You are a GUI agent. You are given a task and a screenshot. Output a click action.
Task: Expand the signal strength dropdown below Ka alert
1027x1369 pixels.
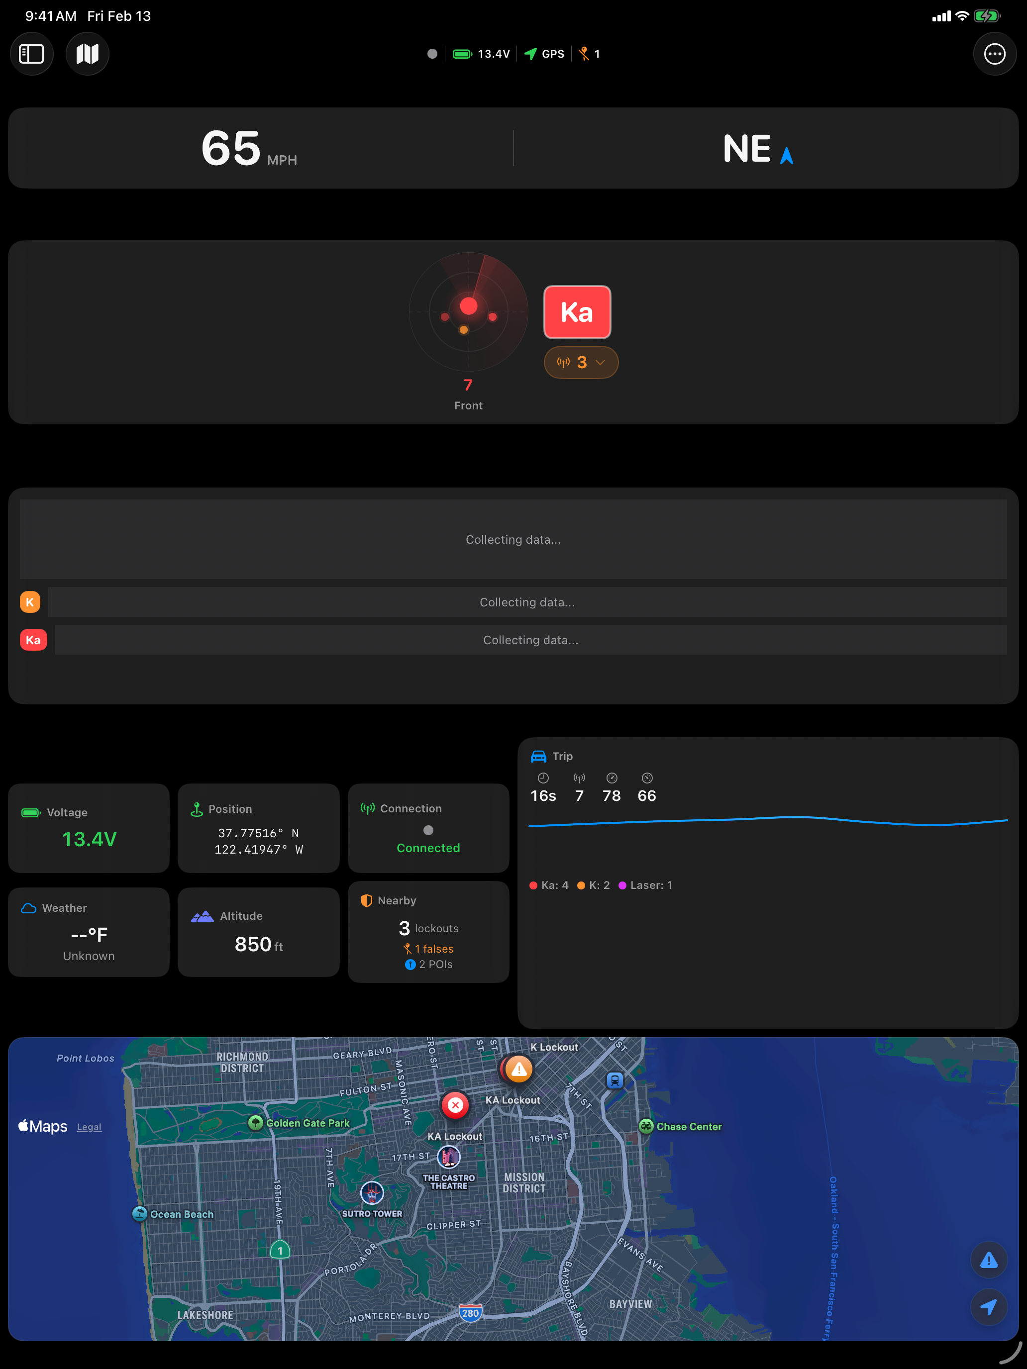point(580,362)
